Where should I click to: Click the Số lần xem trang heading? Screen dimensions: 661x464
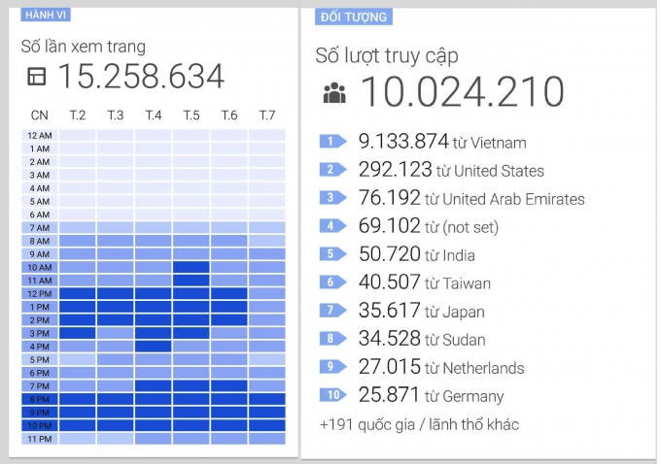pyautogui.click(x=84, y=46)
